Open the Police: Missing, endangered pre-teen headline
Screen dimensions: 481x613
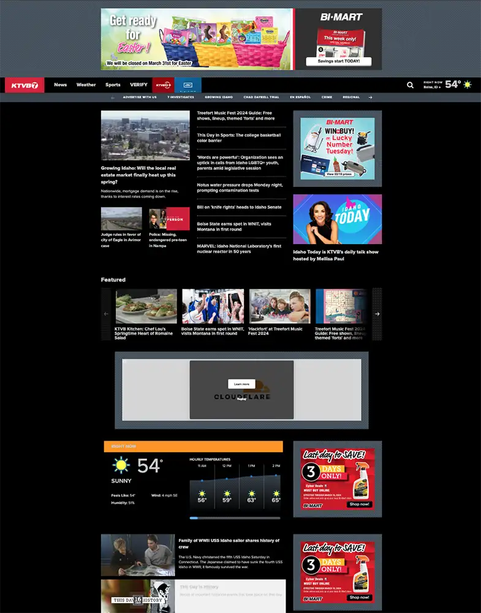168,240
